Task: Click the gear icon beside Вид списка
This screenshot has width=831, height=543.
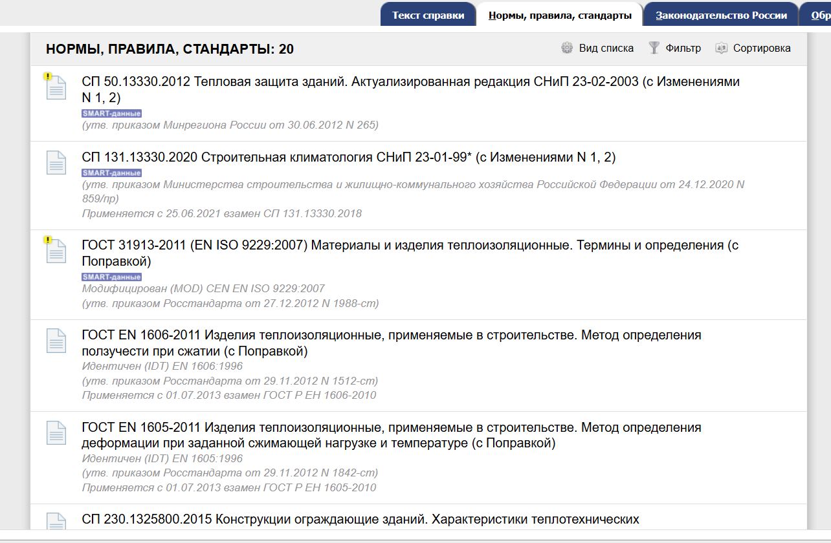Action: [568, 48]
